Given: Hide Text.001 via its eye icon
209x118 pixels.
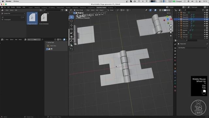Looking at the screenshot, I should 205,34.
